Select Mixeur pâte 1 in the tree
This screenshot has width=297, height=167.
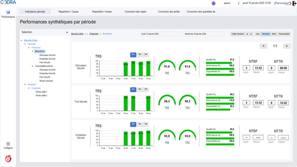[x=41, y=92]
